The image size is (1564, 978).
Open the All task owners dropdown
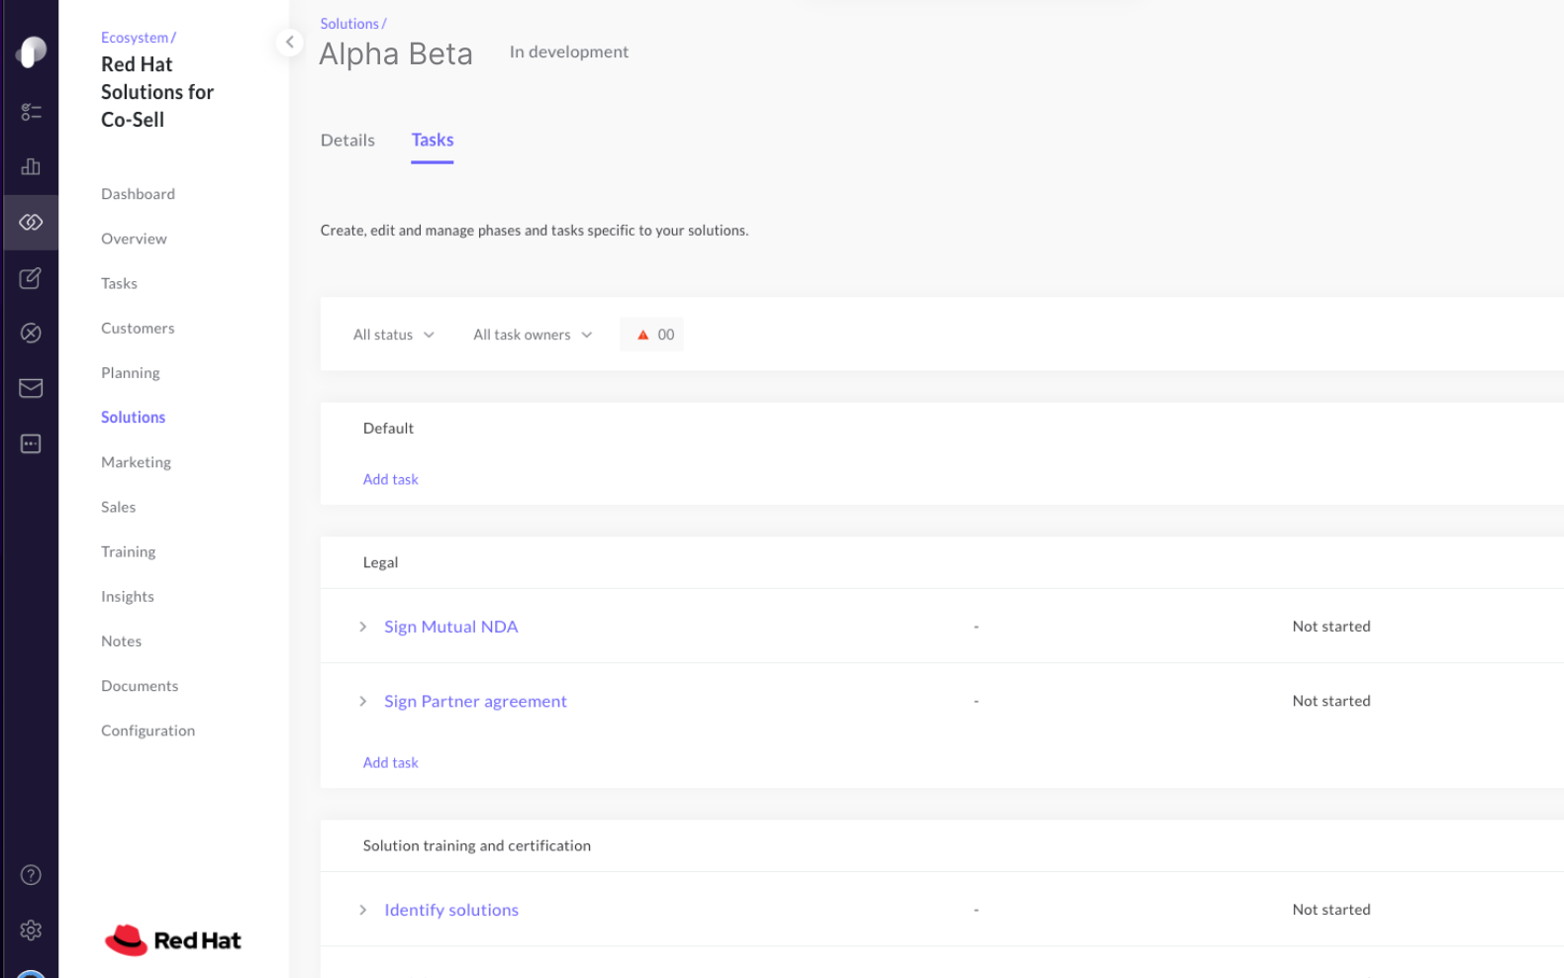532,335
